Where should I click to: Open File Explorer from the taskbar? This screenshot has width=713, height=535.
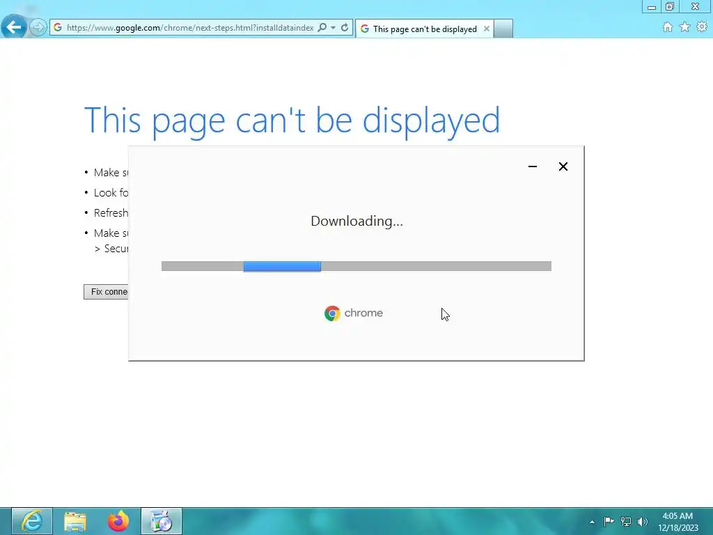(x=75, y=521)
